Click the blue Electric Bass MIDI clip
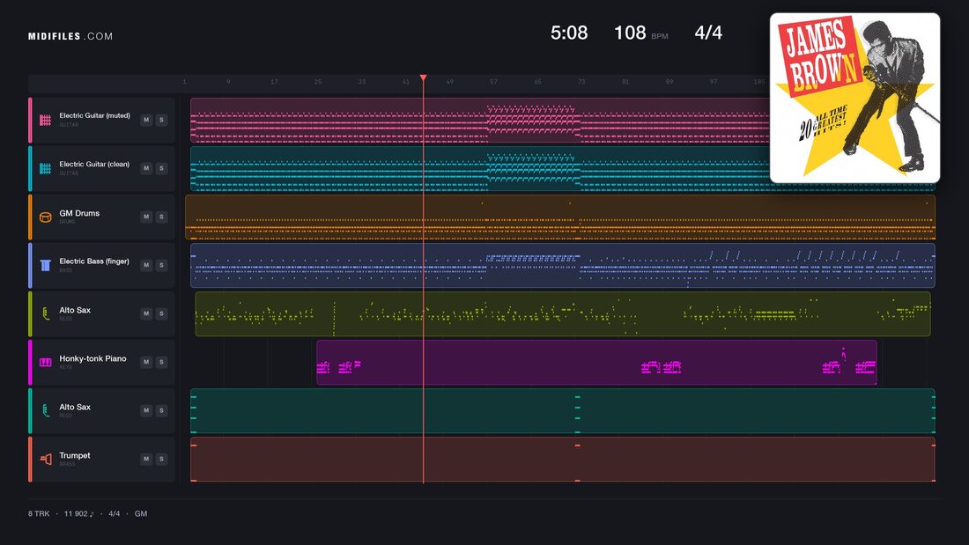The width and height of the screenshot is (969, 545). 562,265
